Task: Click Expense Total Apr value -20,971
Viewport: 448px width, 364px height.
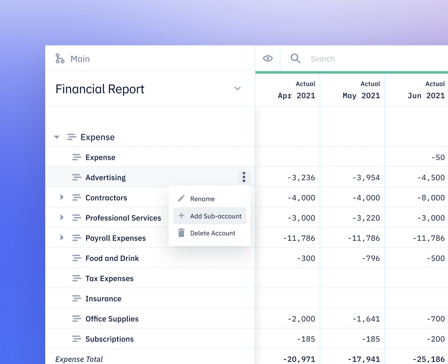Action: tap(299, 359)
